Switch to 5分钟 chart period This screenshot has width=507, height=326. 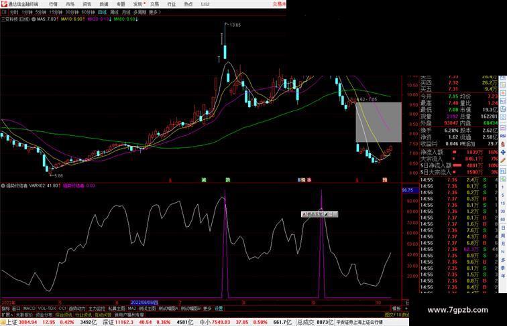click(40, 12)
